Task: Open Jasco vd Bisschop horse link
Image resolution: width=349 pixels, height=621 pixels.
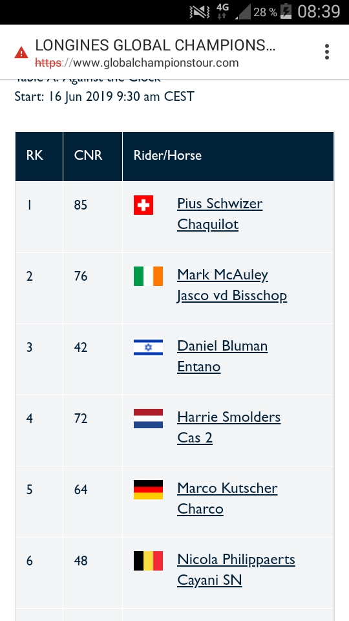Action: click(232, 296)
